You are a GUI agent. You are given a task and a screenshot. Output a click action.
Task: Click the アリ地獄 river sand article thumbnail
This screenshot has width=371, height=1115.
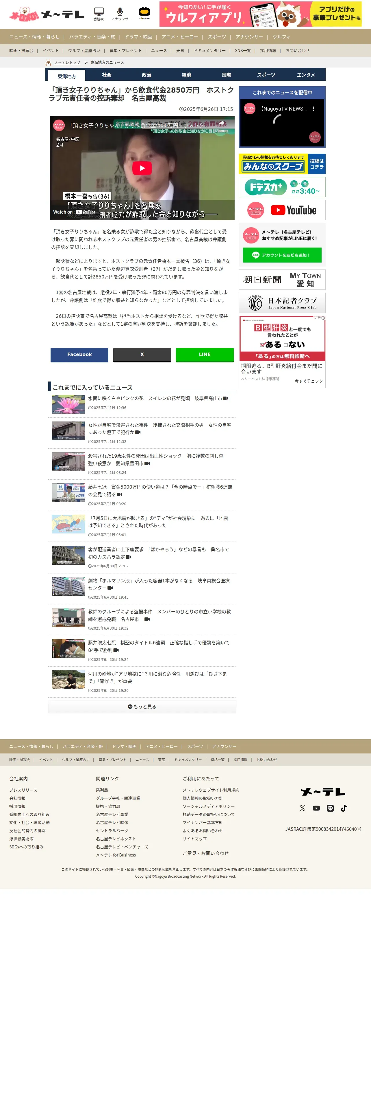tap(68, 680)
